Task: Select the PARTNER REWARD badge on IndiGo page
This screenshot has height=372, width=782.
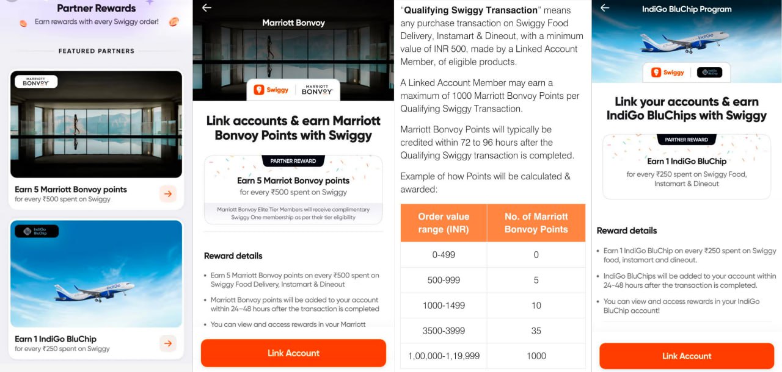Action: [687, 140]
